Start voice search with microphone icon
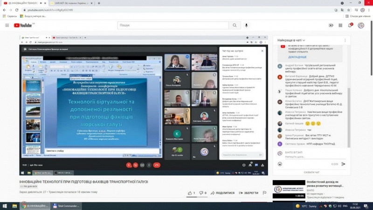The height and width of the screenshot is (210, 373). [247, 25]
